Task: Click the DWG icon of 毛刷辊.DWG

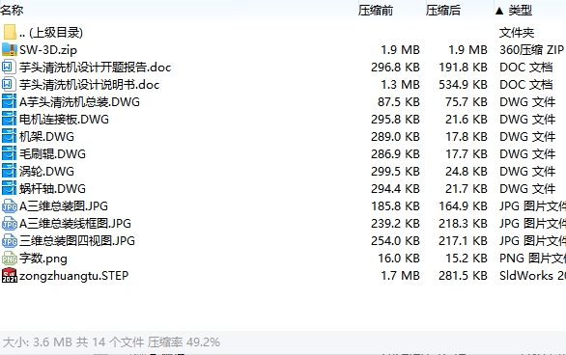Action: (9, 153)
